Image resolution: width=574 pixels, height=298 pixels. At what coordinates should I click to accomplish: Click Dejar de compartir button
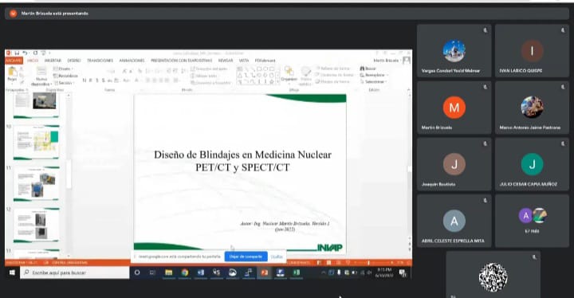coord(246,257)
